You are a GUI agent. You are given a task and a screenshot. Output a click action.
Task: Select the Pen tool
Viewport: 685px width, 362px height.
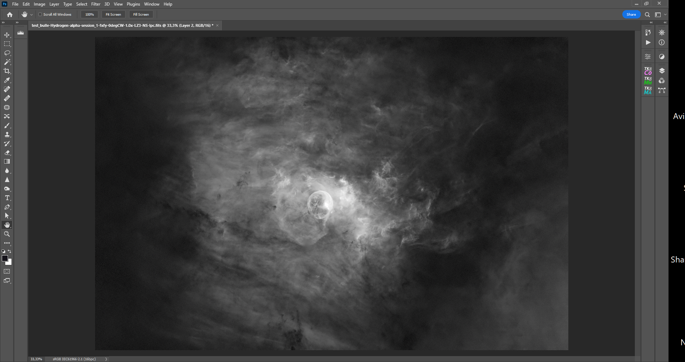7,207
